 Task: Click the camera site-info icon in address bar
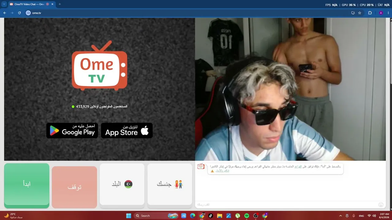(x=28, y=13)
